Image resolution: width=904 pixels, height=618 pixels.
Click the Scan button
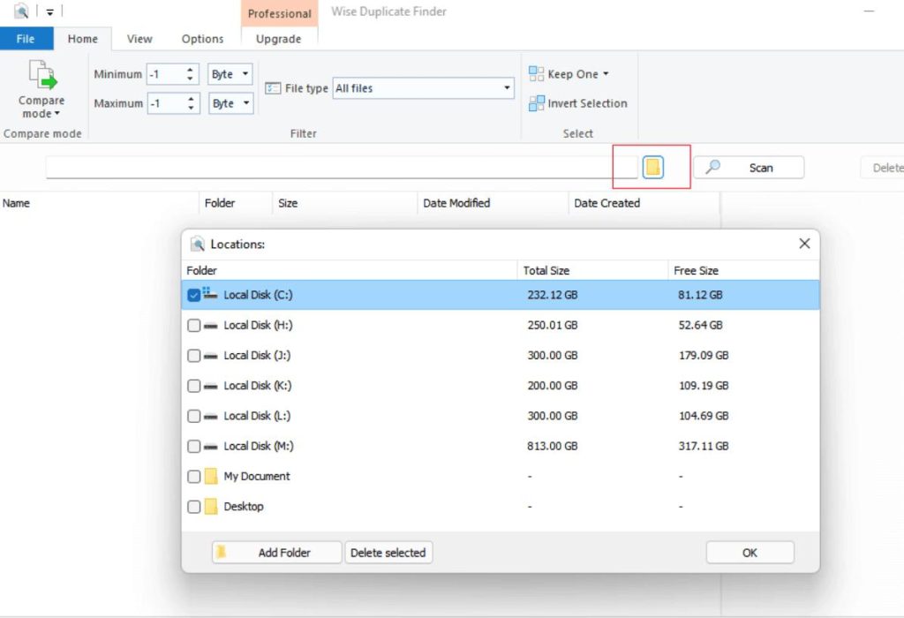tap(749, 167)
